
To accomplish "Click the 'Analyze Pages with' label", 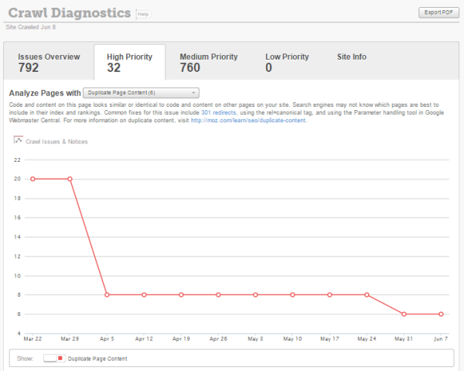I will (x=45, y=93).
